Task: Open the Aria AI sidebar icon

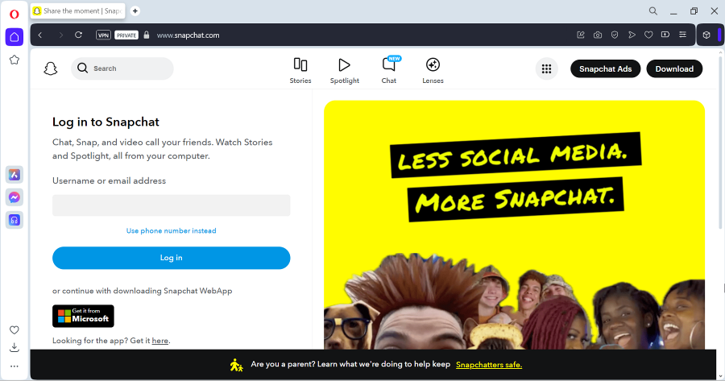Action: pos(14,175)
